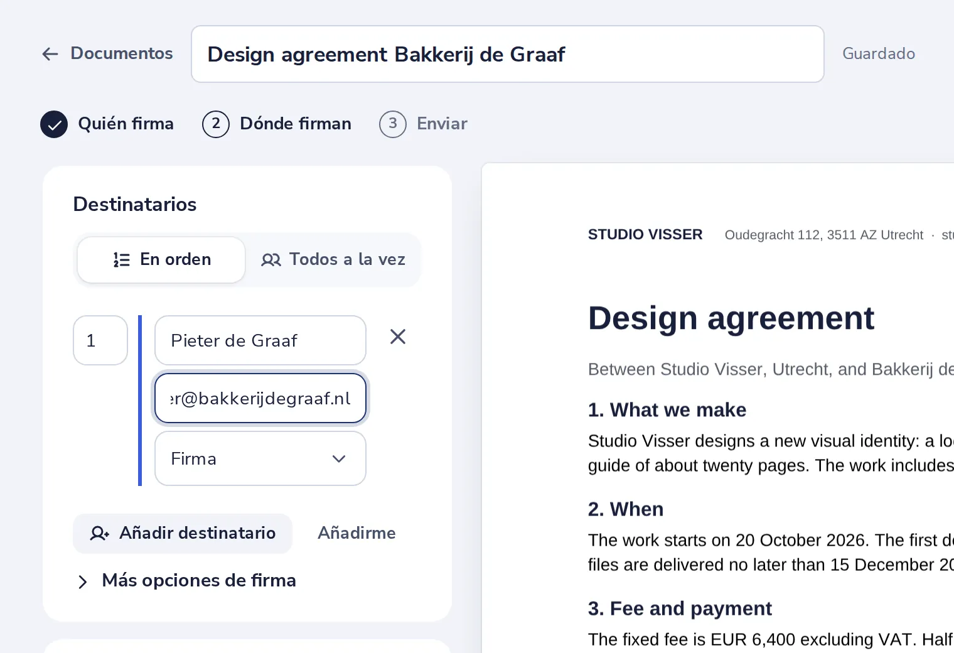The image size is (954, 653).
Task: Click section heading '3. Fee and payment'
Action: coord(680,608)
